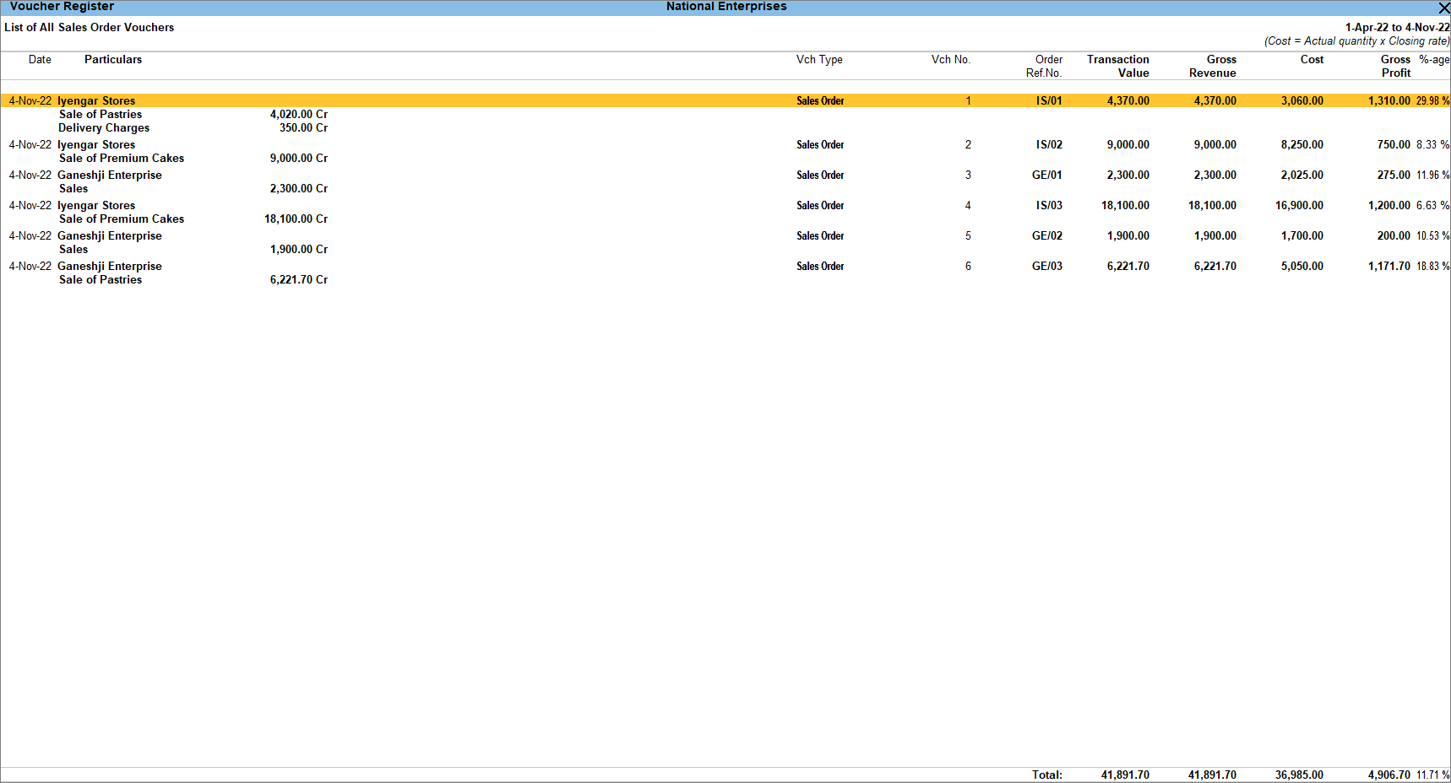
Task: Click the Total gross profit 4,906.70
Action: point(1389,775)
